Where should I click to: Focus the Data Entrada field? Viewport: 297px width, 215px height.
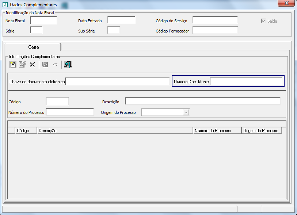(121, 20)
